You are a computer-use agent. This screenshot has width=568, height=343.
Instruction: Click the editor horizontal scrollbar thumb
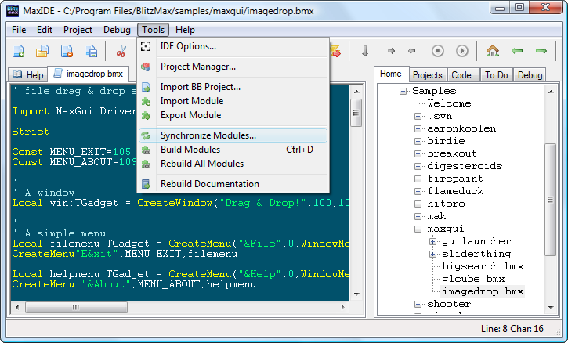(x=76, y=307)
